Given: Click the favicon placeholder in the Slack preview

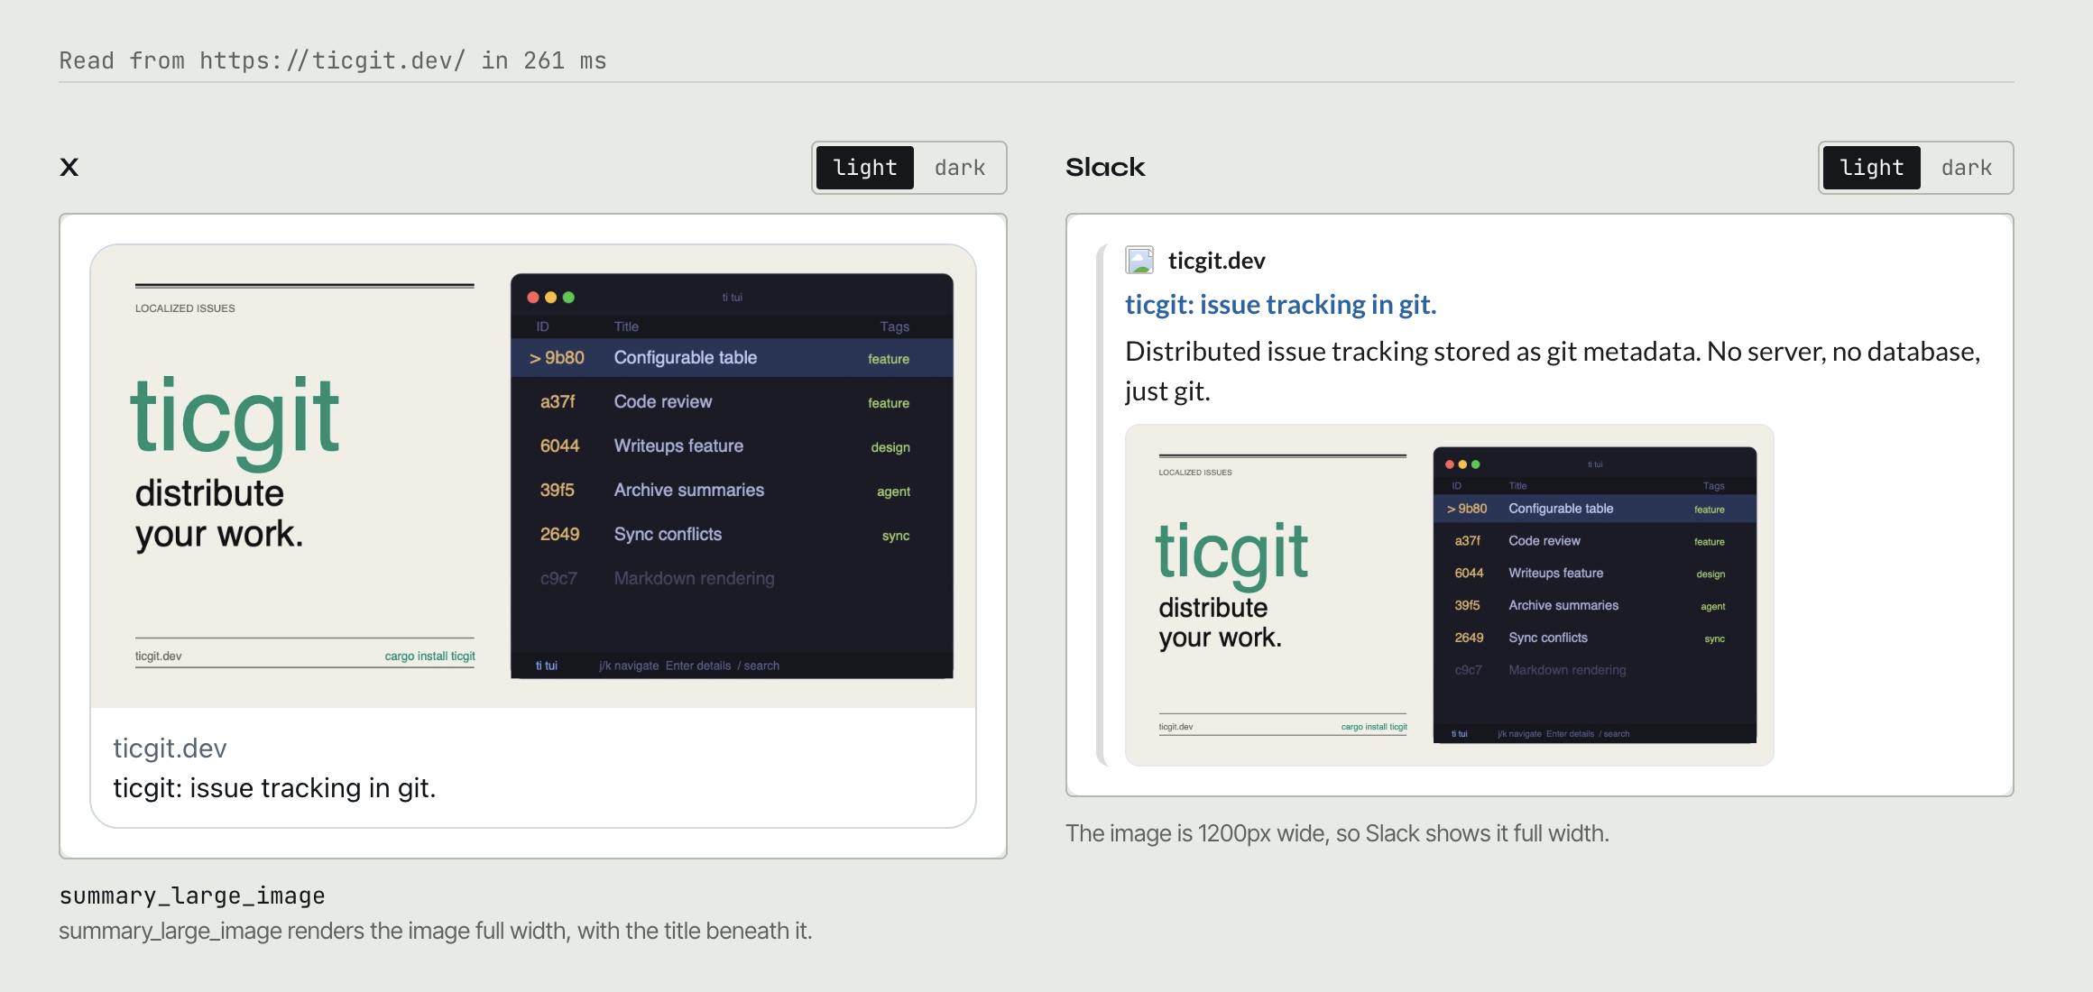Looking at the screenshot, I should point(1139,261).
